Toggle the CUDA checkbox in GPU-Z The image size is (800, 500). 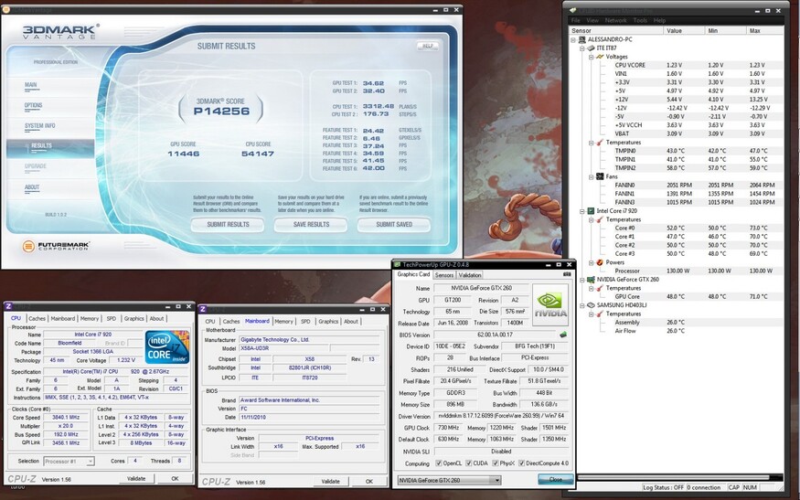pyautogui.click(x=469, y=463)
